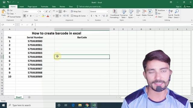Open the font size 16 dropdown

44,11
